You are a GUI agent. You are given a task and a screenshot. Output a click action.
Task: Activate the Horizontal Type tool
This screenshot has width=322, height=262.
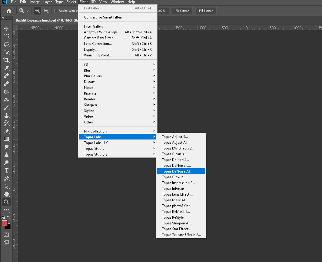click(x=6, y=170)
